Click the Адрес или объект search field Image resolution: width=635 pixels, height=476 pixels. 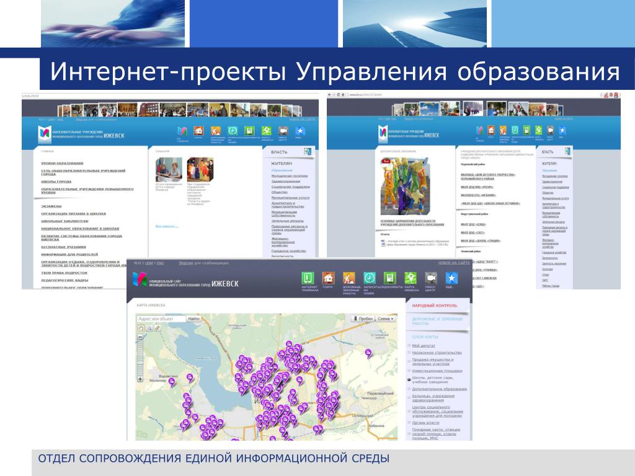pos(161,319)
